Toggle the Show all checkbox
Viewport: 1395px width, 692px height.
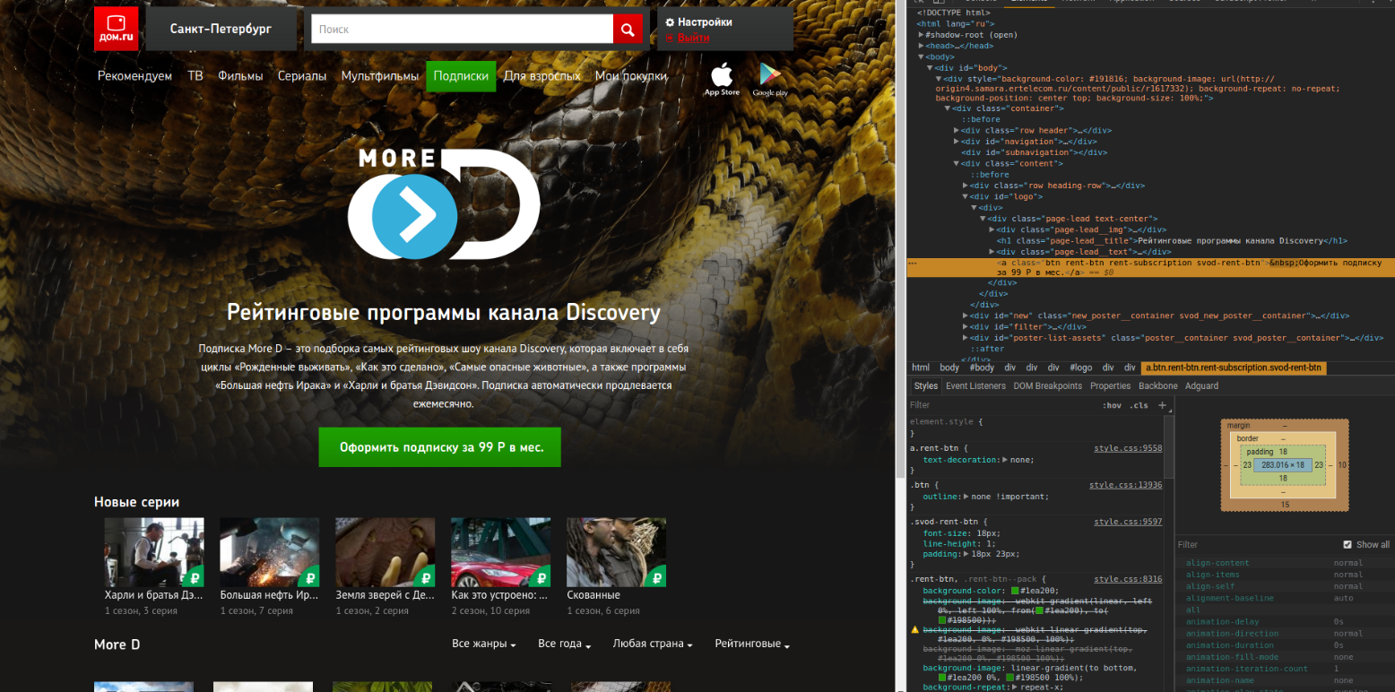tap(1347, 544)
